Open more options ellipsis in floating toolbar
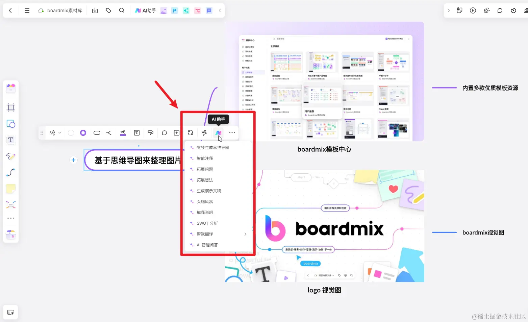Viewport: 528px width, 322px height. coord(232,133)
